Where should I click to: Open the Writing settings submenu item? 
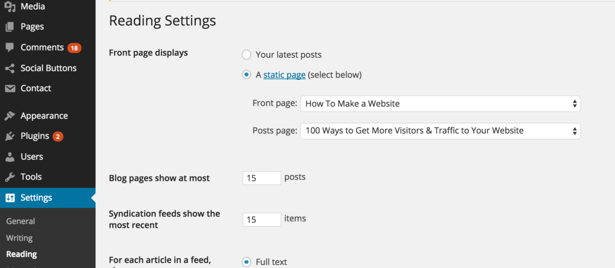coord(19,238)
